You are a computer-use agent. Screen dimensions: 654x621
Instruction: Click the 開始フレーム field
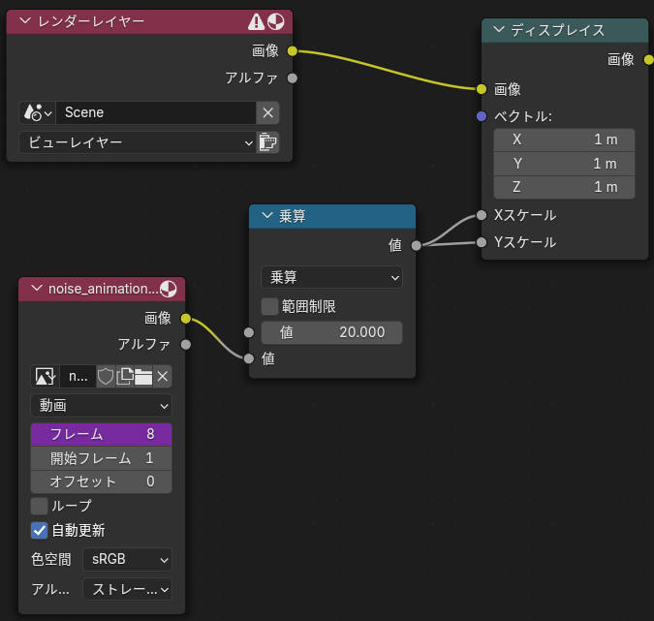102,458
